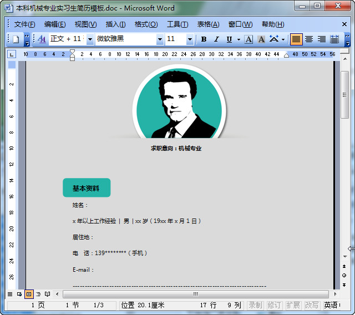Open the 插入(I) menu
355x315 pixels.
pos(115,24)
